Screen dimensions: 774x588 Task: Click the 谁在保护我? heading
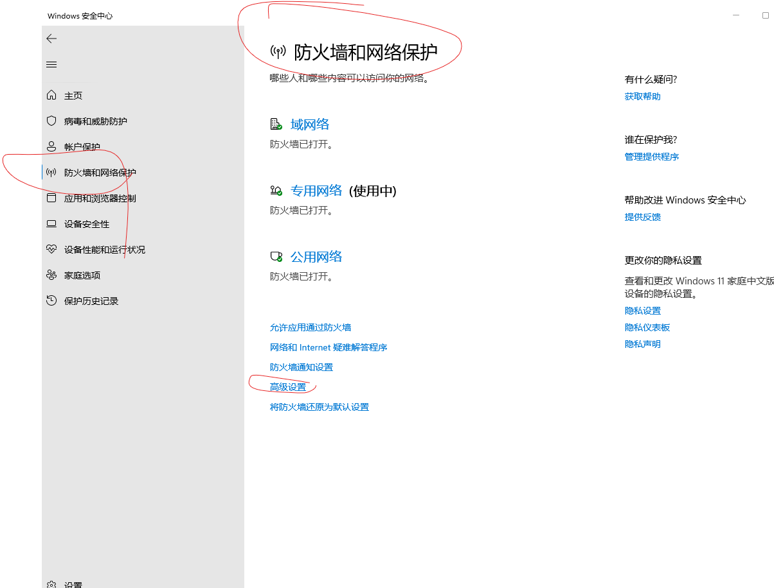coord(651,140)
